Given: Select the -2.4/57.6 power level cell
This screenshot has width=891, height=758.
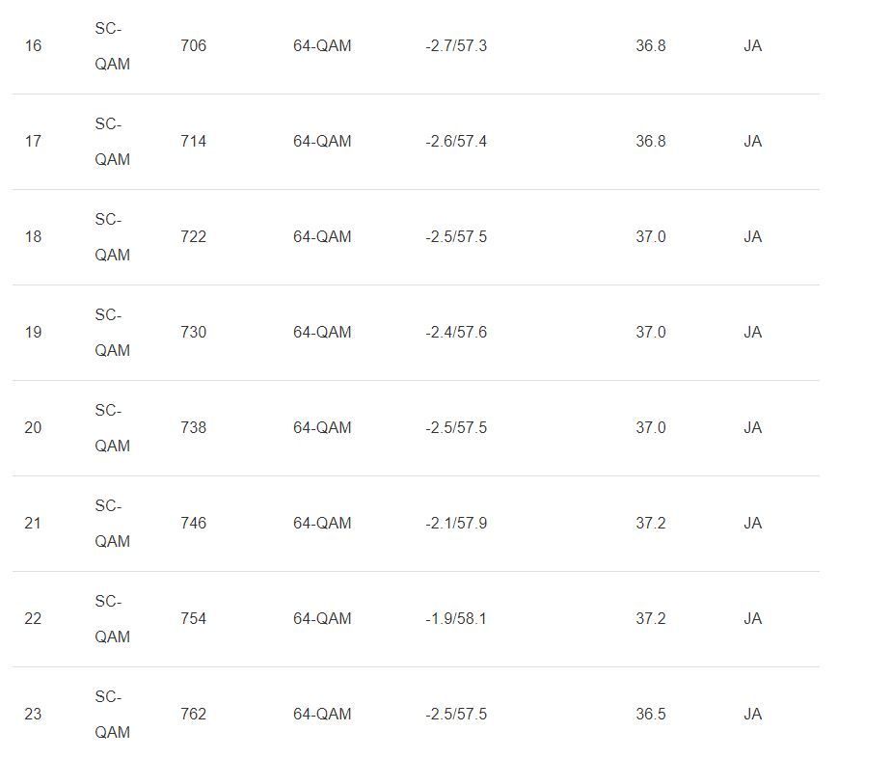Looking at the screenshot, I should (456, 332).
